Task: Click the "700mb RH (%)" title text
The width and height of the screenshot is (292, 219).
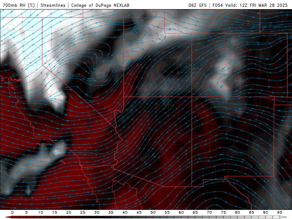Action: tap(19, 5)
